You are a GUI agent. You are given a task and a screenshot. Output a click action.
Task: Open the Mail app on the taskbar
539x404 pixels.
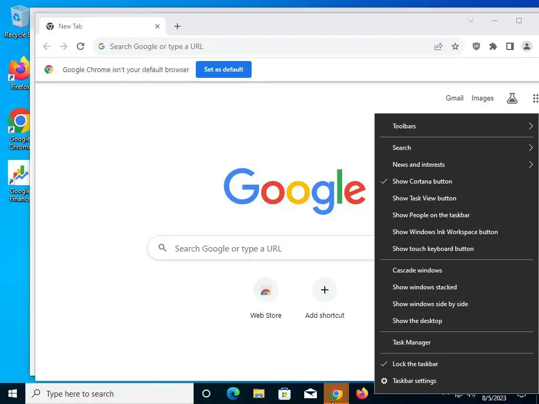tap(311, 393)
